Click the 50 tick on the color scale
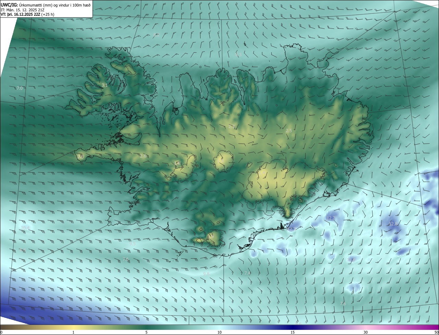The height and width of the screenshot is (335, 439). pyautogui.click(x=436, y=332)
